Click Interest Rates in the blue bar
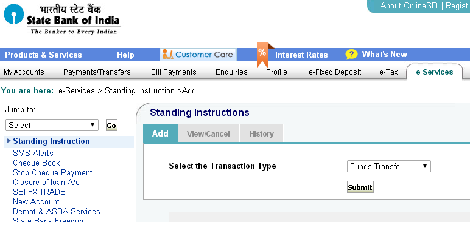This screenshot has height=233, width=470. coord(301,55)
